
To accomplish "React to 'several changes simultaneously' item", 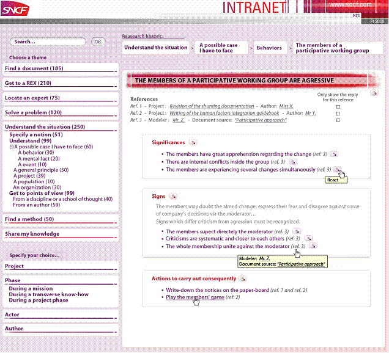I will [337, 169].
